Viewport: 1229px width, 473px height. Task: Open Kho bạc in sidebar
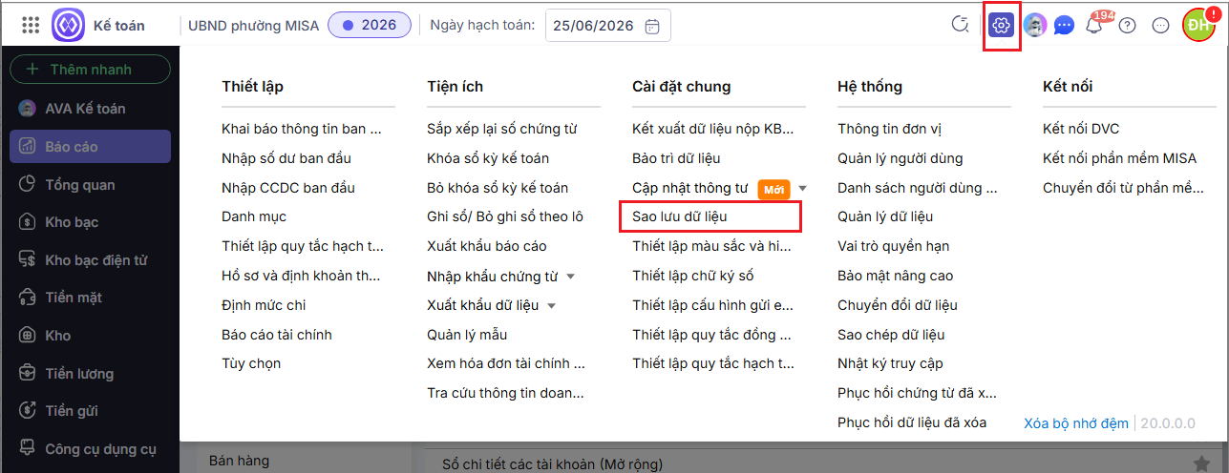(90, 222)
